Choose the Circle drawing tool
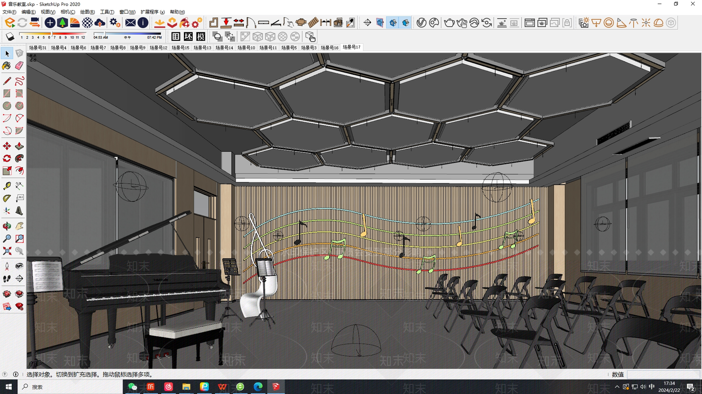The image size is (702, 394). pos(7,106)
